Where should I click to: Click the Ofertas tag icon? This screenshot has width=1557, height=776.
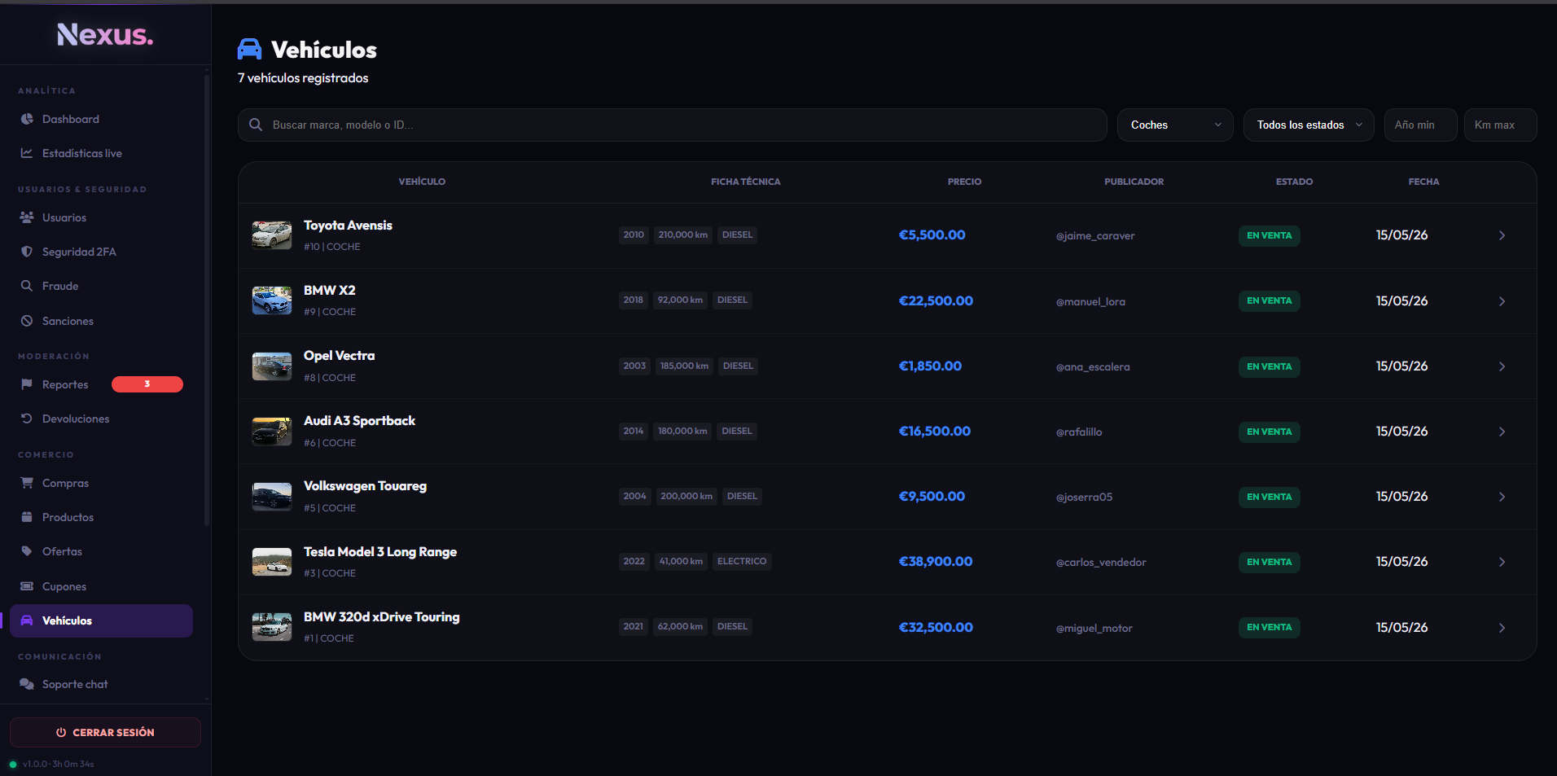(x=27, y=551)
